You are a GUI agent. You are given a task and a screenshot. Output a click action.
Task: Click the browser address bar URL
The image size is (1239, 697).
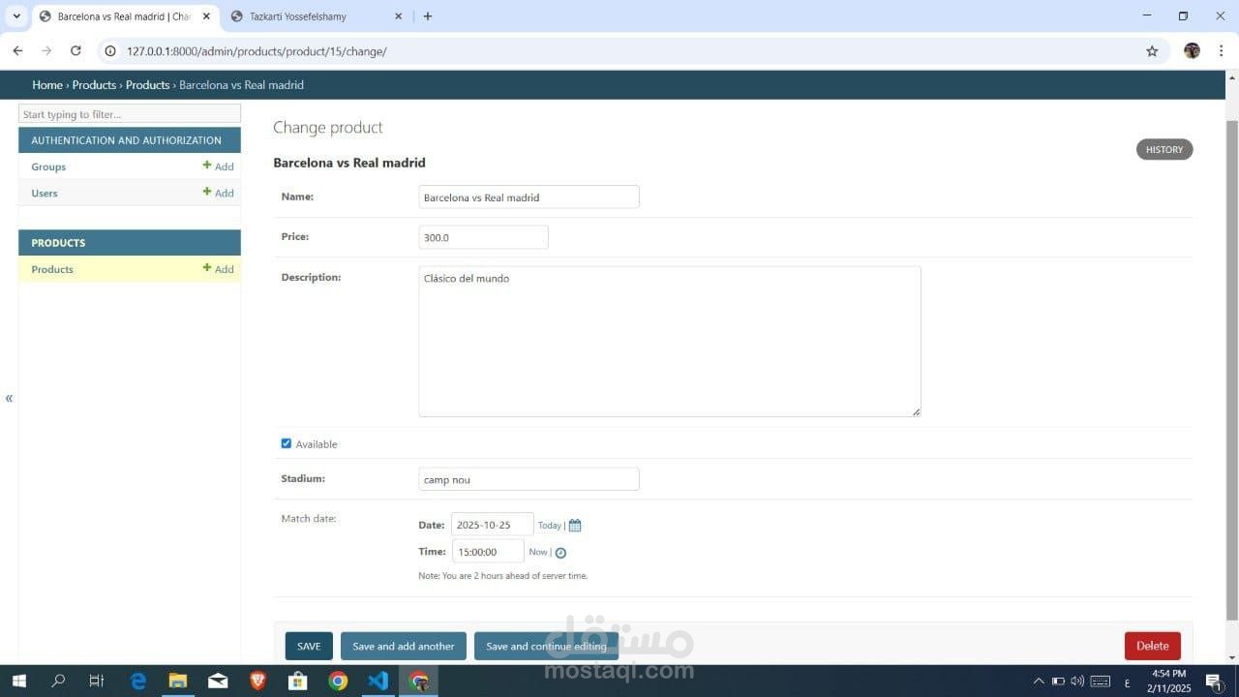(x=257, y=51)
